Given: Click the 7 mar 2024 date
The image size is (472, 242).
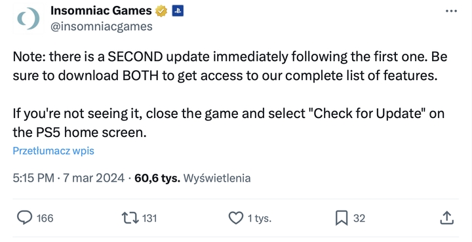Looking at the screenshot, I should click(93, 178).
